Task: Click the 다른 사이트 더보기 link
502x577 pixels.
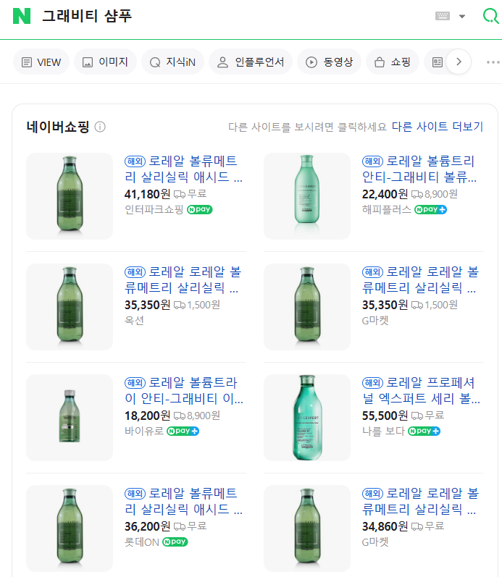Action: 437,127
